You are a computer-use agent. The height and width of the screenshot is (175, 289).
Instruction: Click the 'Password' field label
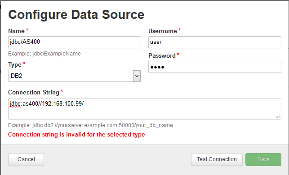tap(162, 55)
